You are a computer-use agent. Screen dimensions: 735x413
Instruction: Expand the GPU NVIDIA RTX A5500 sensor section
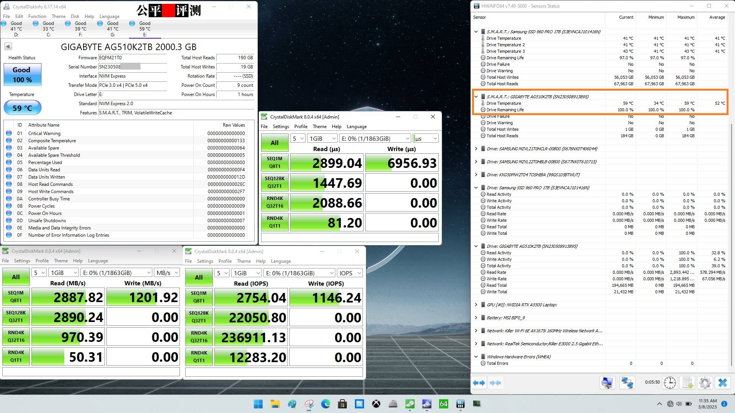coord(476,305)
